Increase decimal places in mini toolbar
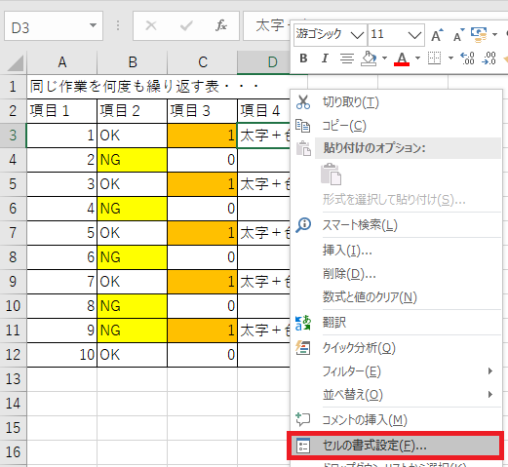The width and height of the screenshot is (508, 467). [468, 58]
